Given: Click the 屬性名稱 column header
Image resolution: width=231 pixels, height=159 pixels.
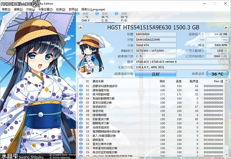Looking at the screenshot, I should pos(98,81).
